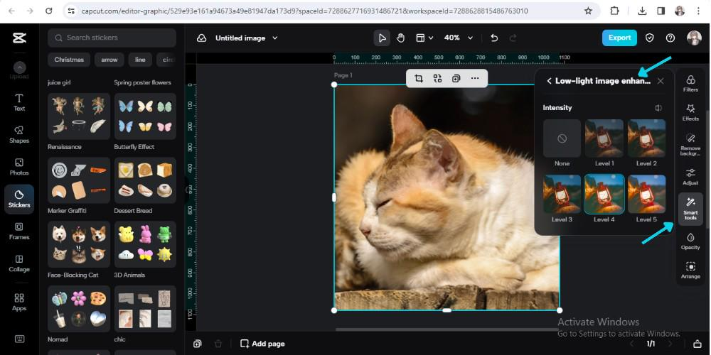Go back from Low-light image enhancer
711x355 pixels.
pos(549,81)
